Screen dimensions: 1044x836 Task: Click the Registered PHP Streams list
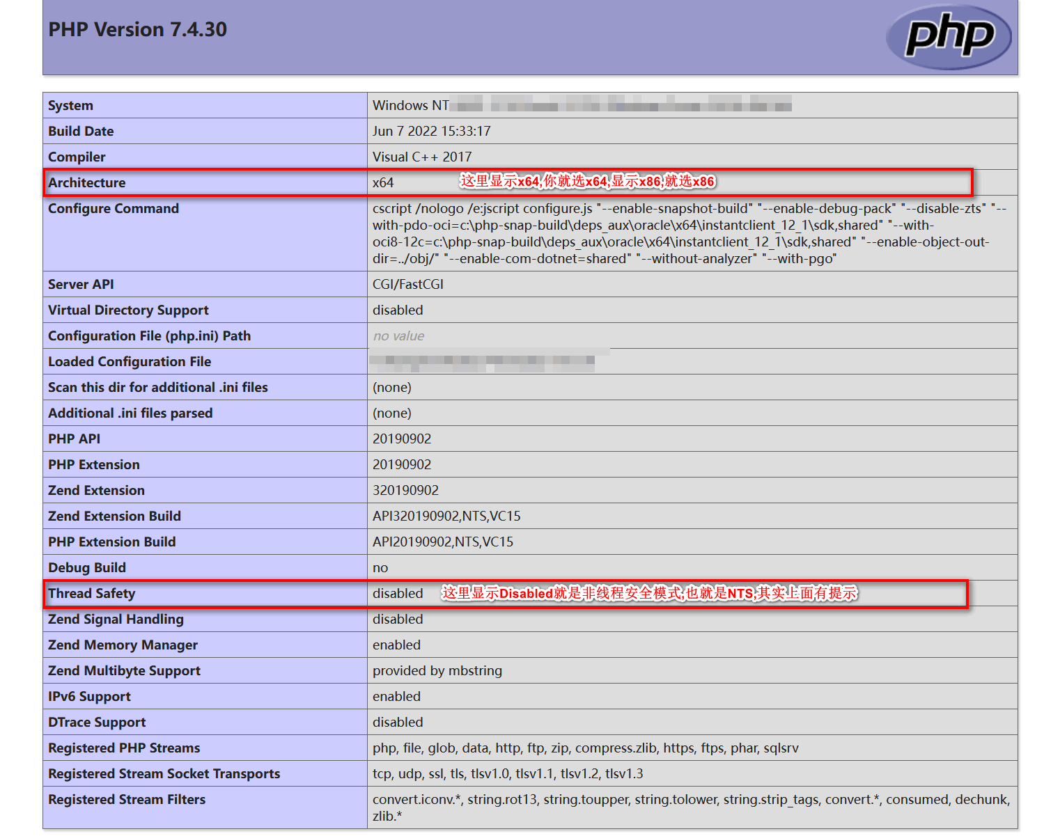[x=585, y=748]
